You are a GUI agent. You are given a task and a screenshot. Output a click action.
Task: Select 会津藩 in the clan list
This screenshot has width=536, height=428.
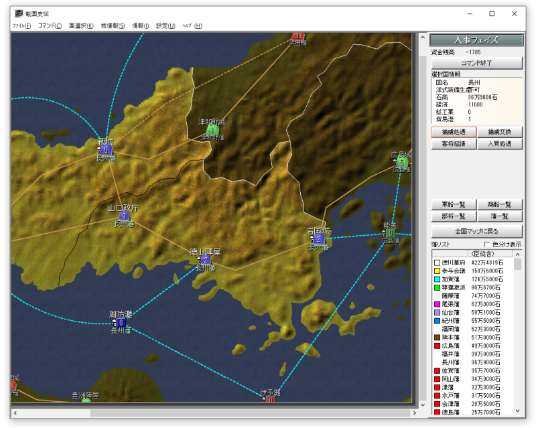(x=472, y=404)
